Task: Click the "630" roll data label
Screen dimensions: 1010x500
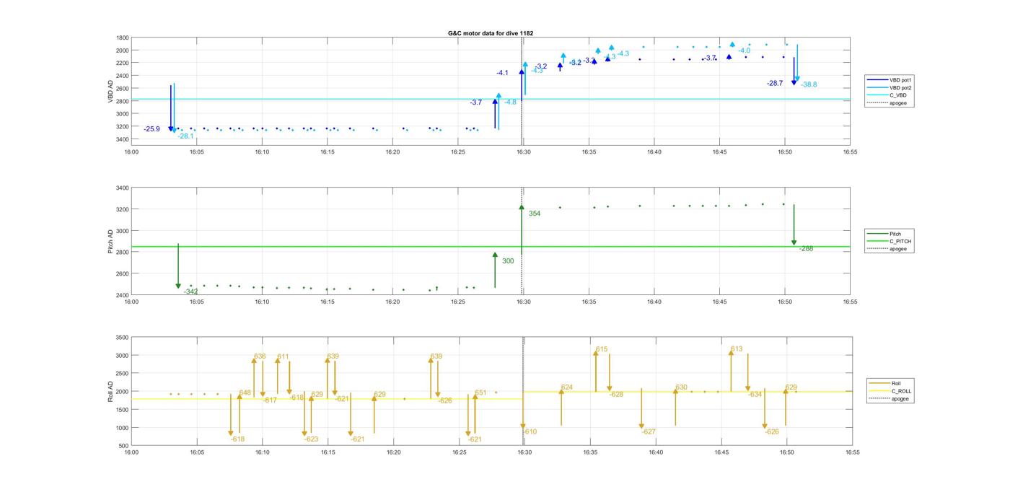Action: [x=682, y=388]
